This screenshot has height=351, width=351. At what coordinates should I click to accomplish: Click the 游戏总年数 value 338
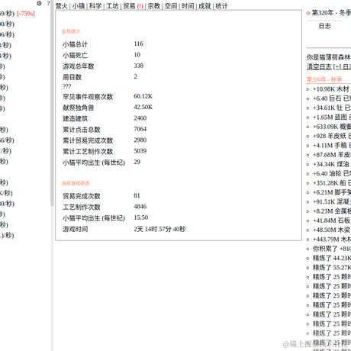tap(139, 66)
